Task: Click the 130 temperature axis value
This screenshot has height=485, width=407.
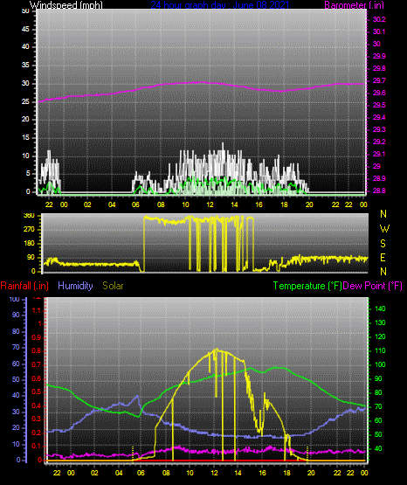Action: [x=380, y=322]
